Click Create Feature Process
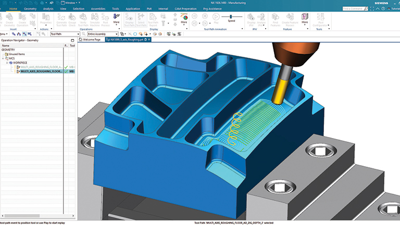Image resolution: width=400 pixels, height=225 pixels. click(290, 20)
